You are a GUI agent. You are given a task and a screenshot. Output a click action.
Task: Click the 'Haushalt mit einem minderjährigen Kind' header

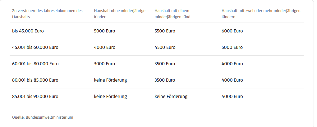172,14
